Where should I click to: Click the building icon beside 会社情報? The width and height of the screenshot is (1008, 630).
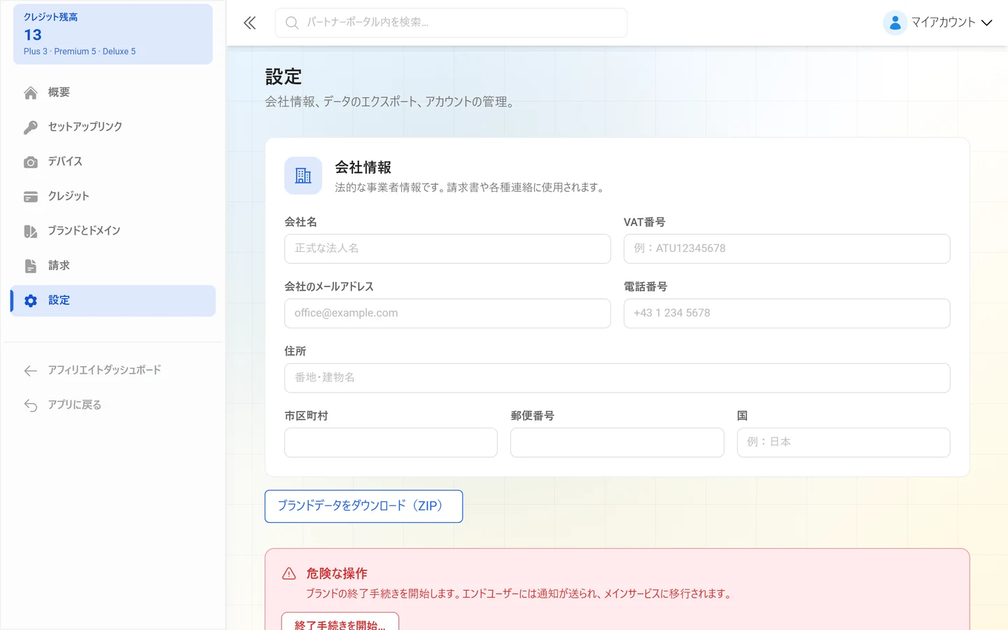(x=303, y=176)
